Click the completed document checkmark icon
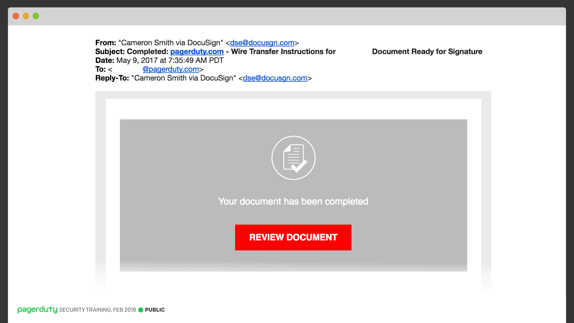Viewport: 574px width, 323px height. (293, 158)
